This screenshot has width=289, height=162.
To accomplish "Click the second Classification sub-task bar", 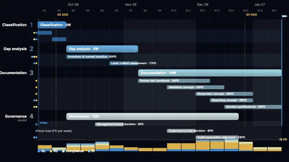I will [x=59, y=39].
